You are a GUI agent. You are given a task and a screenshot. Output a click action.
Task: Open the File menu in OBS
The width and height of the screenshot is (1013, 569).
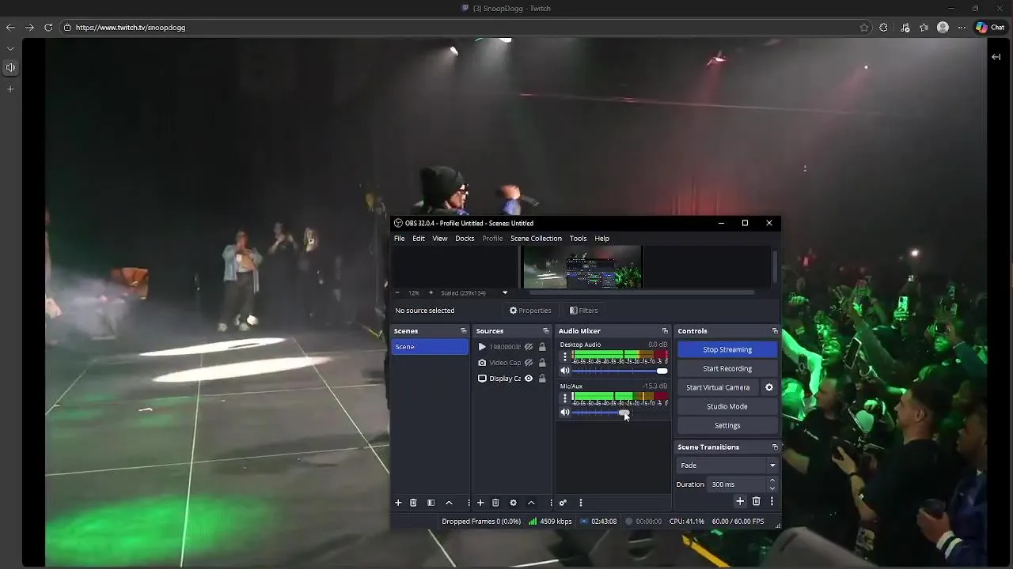click(x=400, y=239)
